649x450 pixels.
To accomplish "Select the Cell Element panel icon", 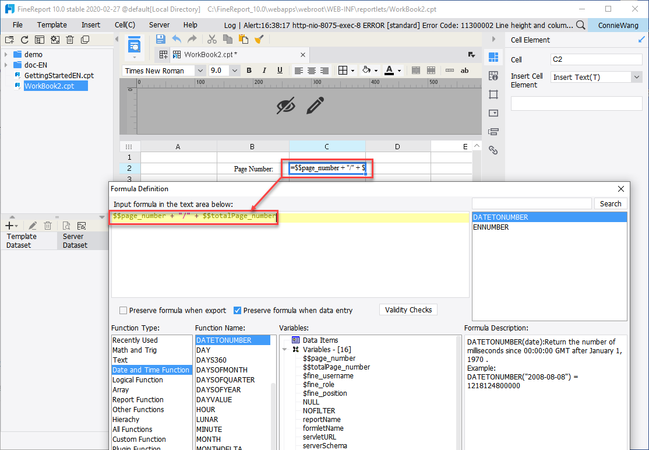I will coord(493,57).
